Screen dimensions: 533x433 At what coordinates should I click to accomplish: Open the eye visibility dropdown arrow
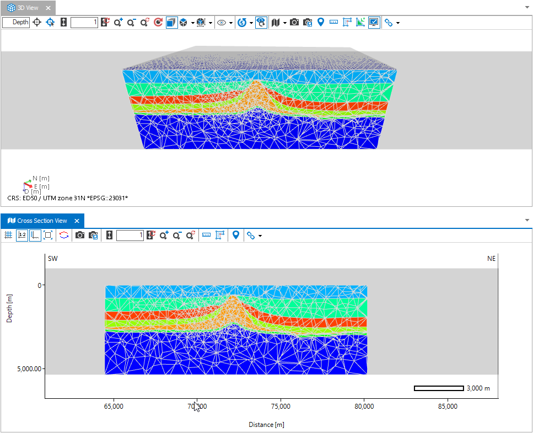231,23
